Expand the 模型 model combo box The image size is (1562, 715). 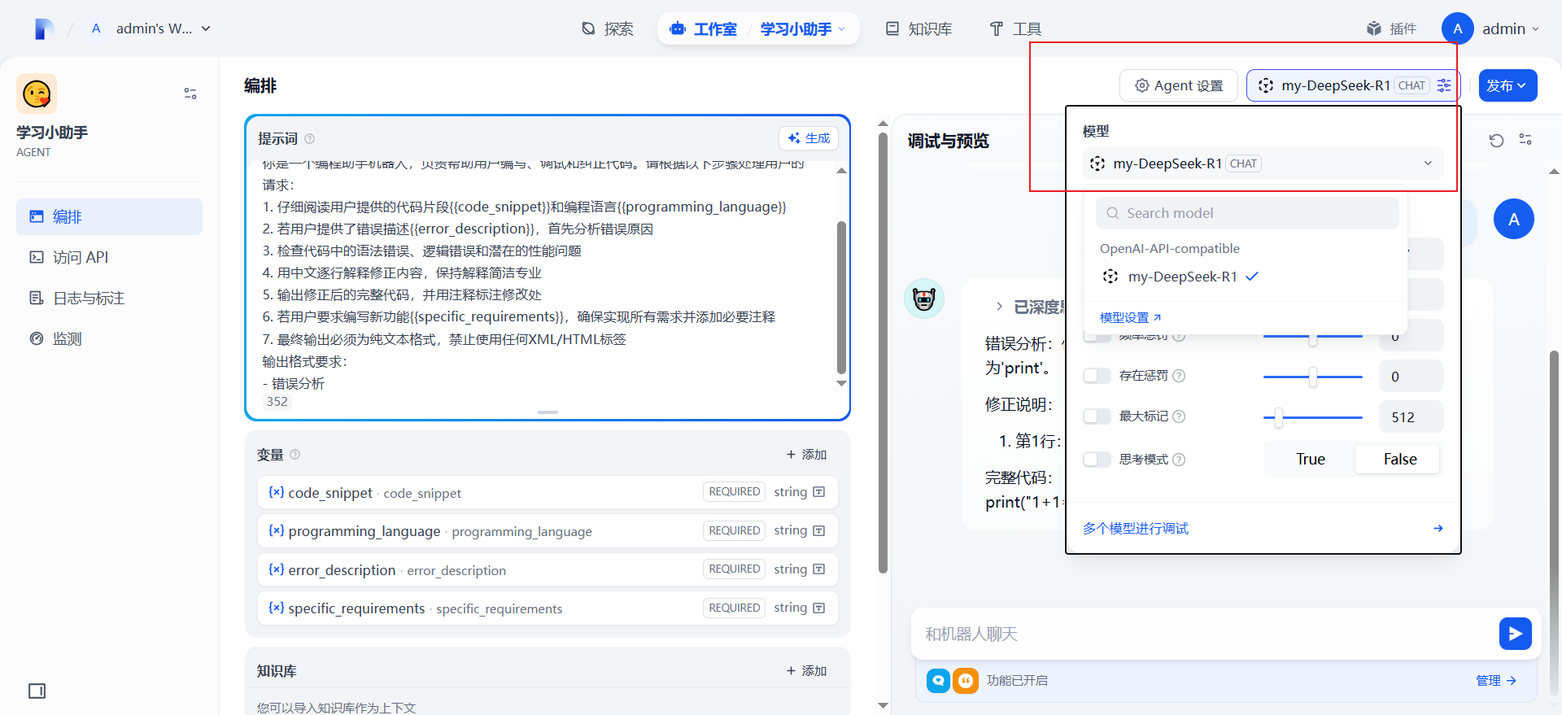click(1263, 163)
